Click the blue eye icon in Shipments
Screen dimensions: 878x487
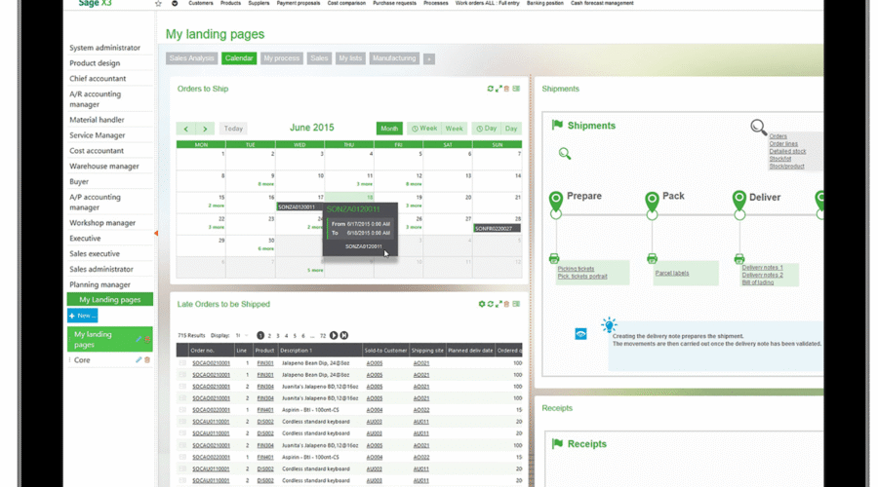pos(580,334)
